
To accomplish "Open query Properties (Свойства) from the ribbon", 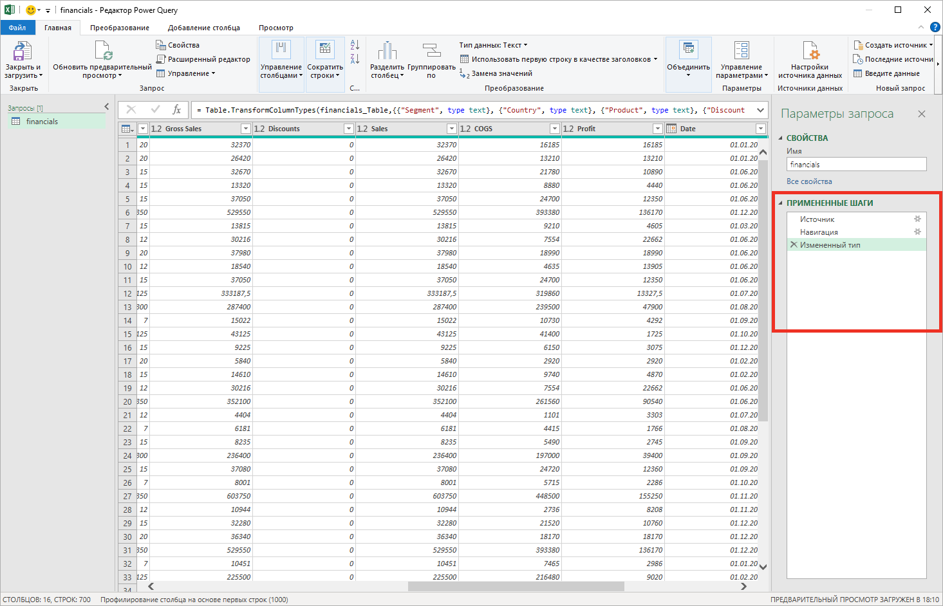I will pyautogui.click(x=178, y=45).
